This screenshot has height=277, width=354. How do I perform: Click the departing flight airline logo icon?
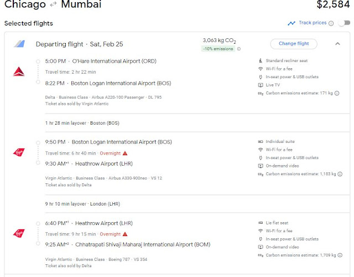(x=19, y=44)
